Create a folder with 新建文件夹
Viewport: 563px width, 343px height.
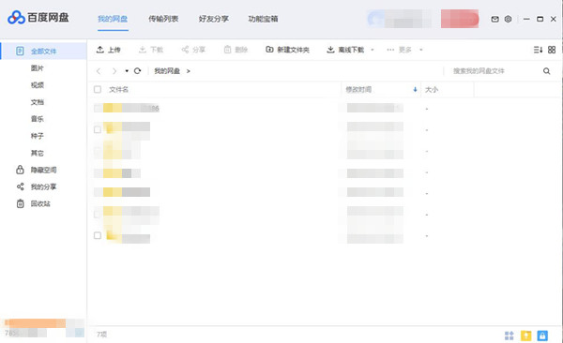point(287,50)
